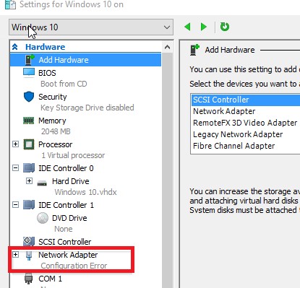Click the IDE Controller 1 icon
This screenshot has width=300, height=288.
[29, 205]
